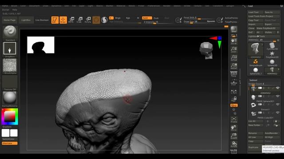284x159 pixels.
Task: Open the Material menu
Action: [121, 6]
